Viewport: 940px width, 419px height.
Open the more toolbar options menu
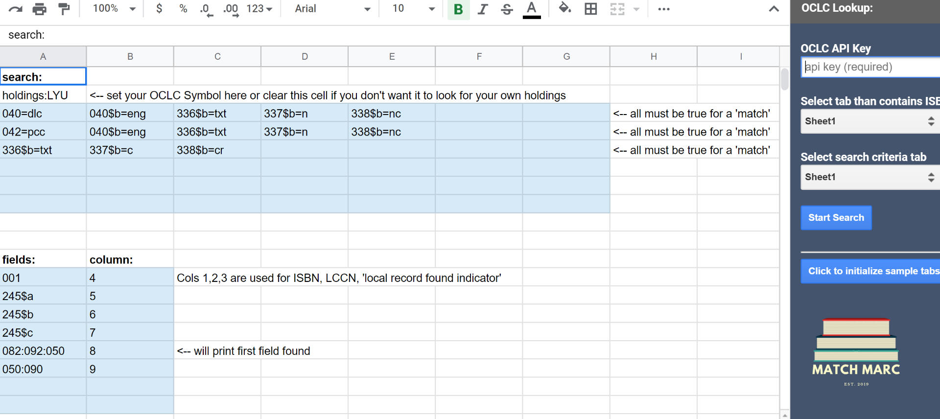664,9
